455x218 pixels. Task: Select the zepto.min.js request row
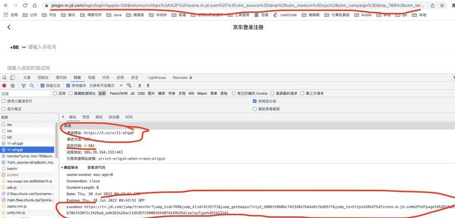tap(27, 206)
